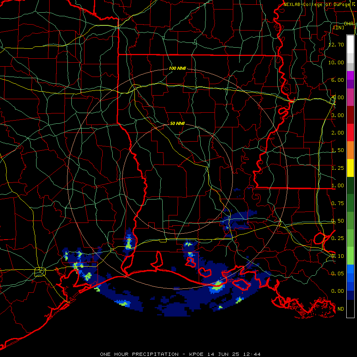Click the pink legend swatch near 4.00
The image size is (357, 357).
pyautogui.click(x=350, y=97)
